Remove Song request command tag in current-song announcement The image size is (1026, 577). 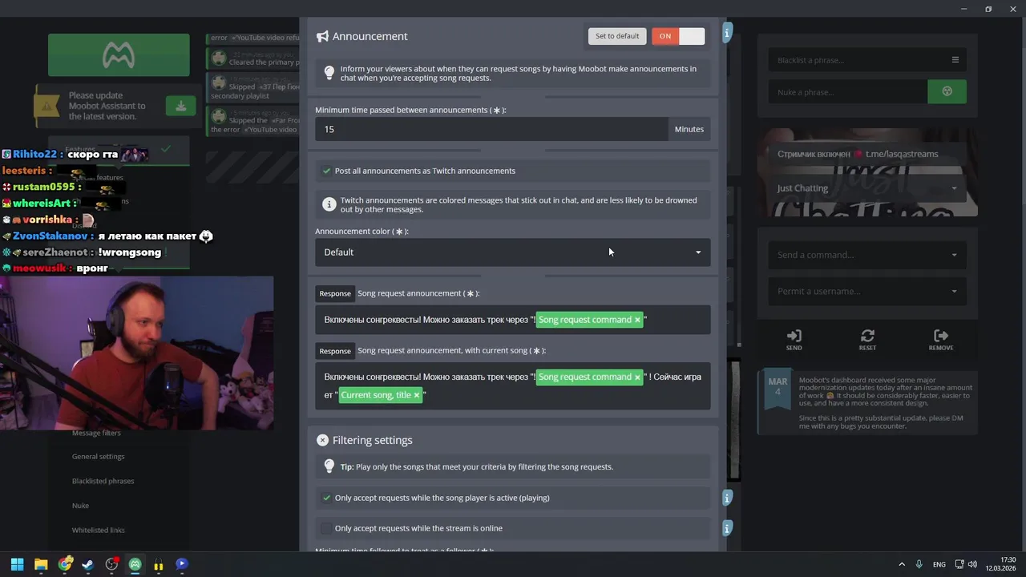(637, 377)
